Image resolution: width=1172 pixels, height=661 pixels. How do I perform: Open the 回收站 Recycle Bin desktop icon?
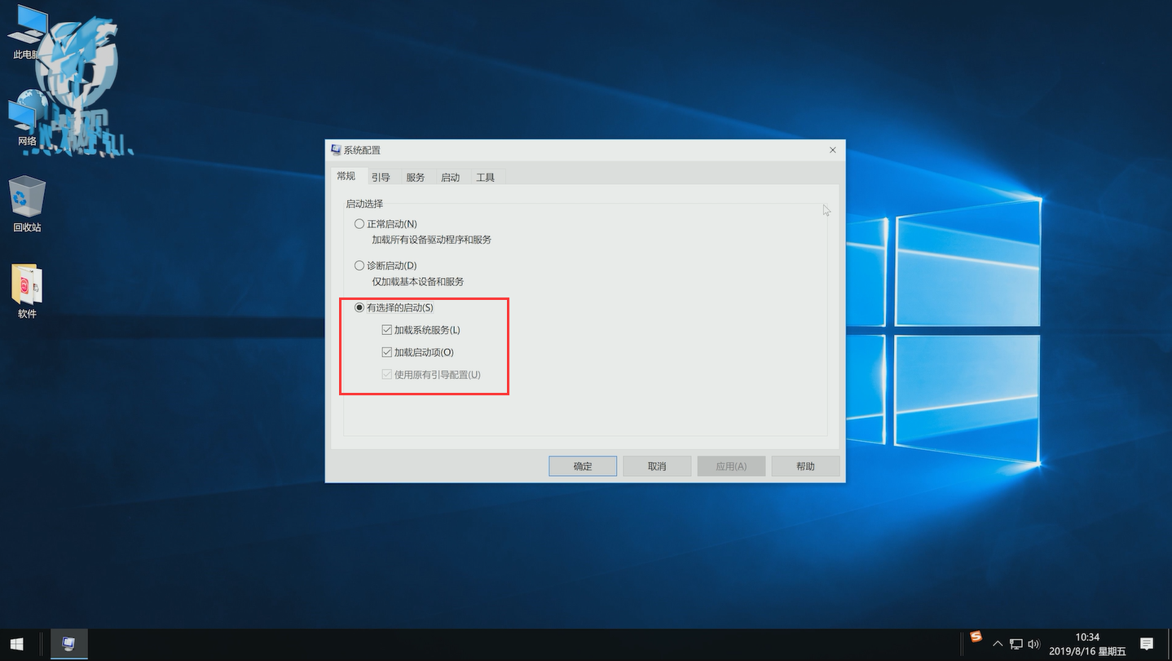pos(27,205)
